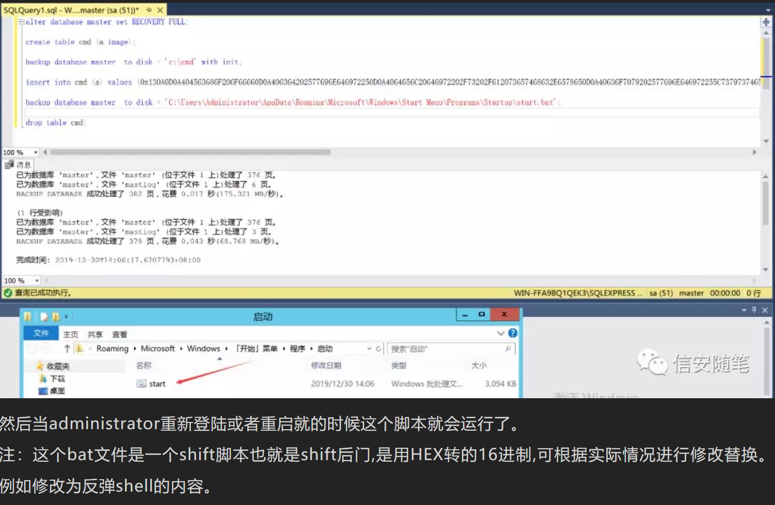Select the SQLQuery1.sql query tab
This screenshot has width=775, height=505.
pos(71,10)
